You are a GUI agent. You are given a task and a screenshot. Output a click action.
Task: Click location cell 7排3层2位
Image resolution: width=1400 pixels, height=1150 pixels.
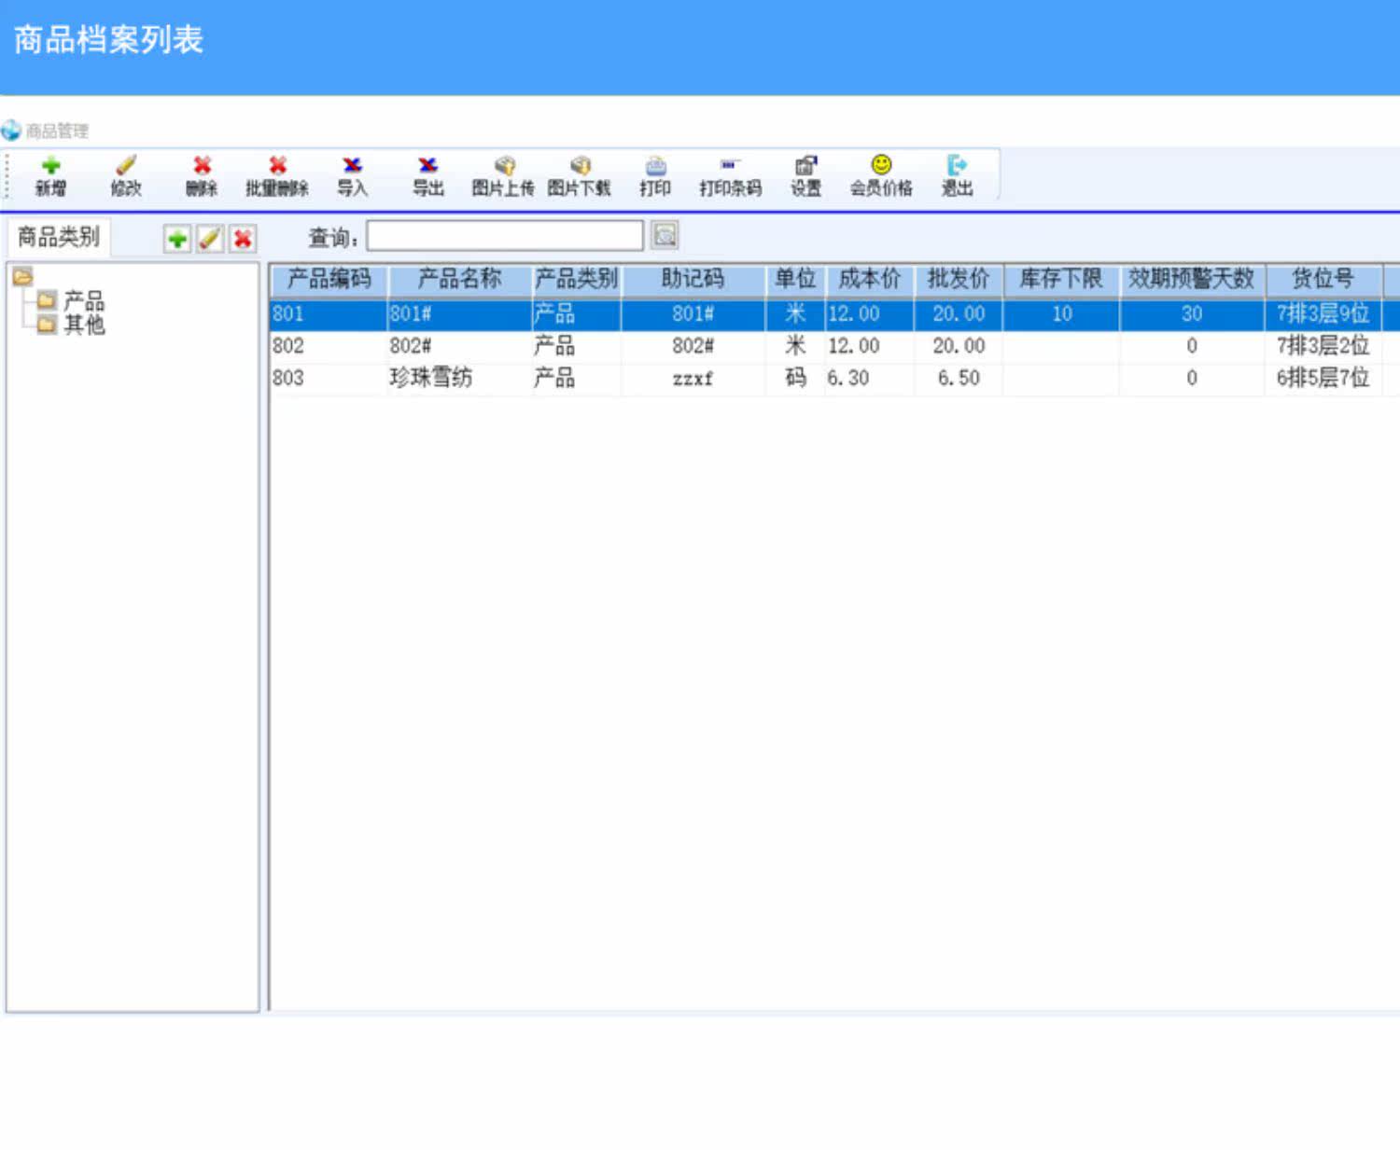(x=1323, y=346)
